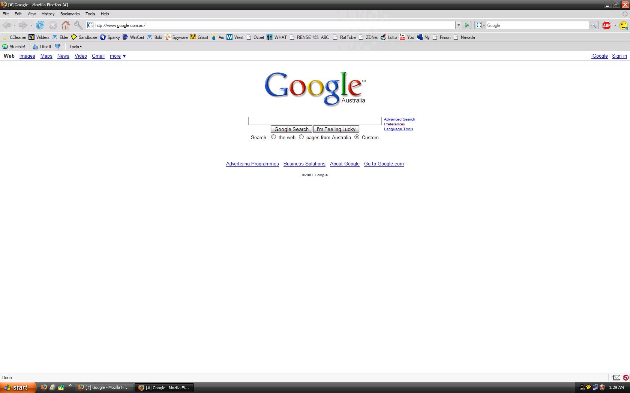Open the Go to Google.com link

point(384,164)
